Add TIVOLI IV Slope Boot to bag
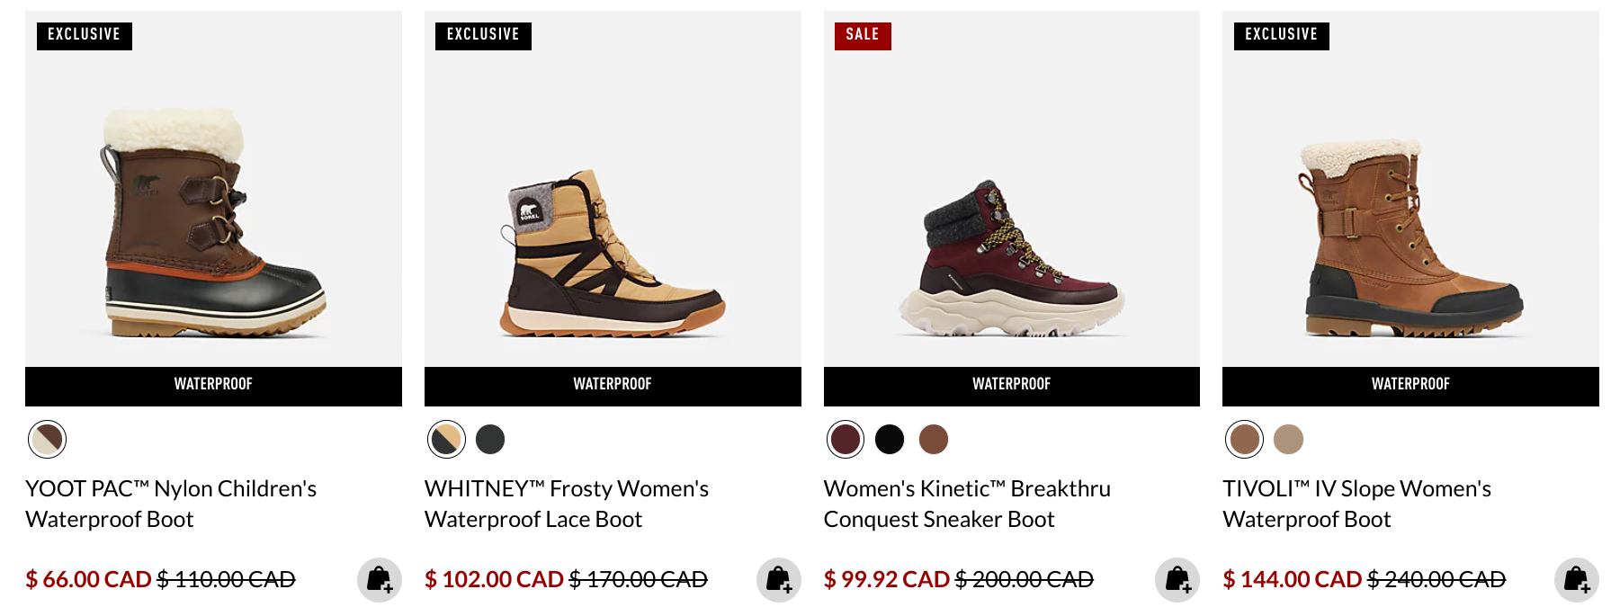The width and height of the screenshot is (1611, 607). [1576, 580]
